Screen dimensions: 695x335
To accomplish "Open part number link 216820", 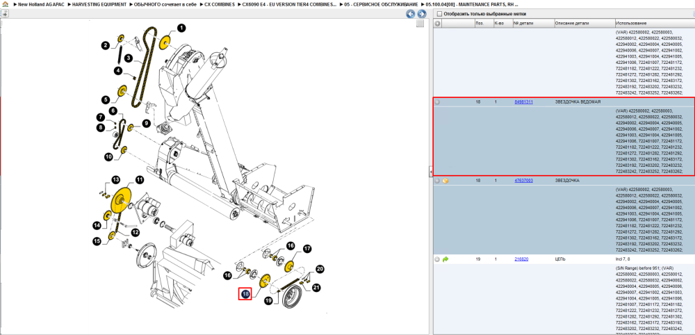I will [x=521, y=259].
